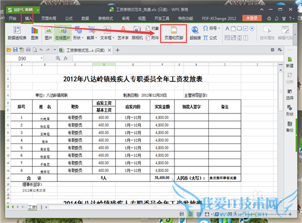Switch to Page Layout (页面布局) tab
This screenshot has width=302, height=223.
click(48, 19)
